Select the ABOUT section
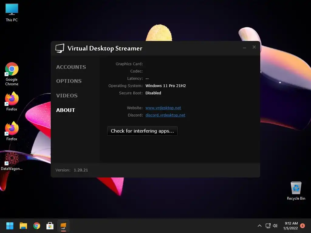This screenshot has height=233, width=311. (66, 110)
